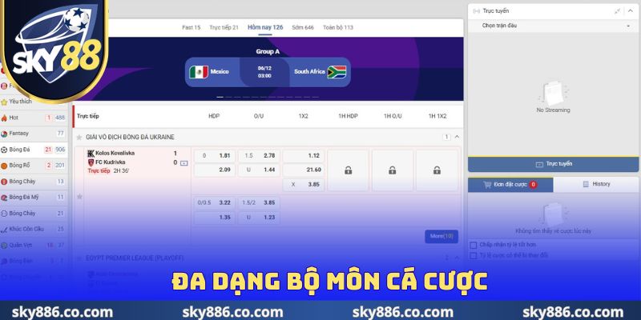Click the locked 1H O/U market
Screen dimensions: 641x320
[x=393, y=170]
